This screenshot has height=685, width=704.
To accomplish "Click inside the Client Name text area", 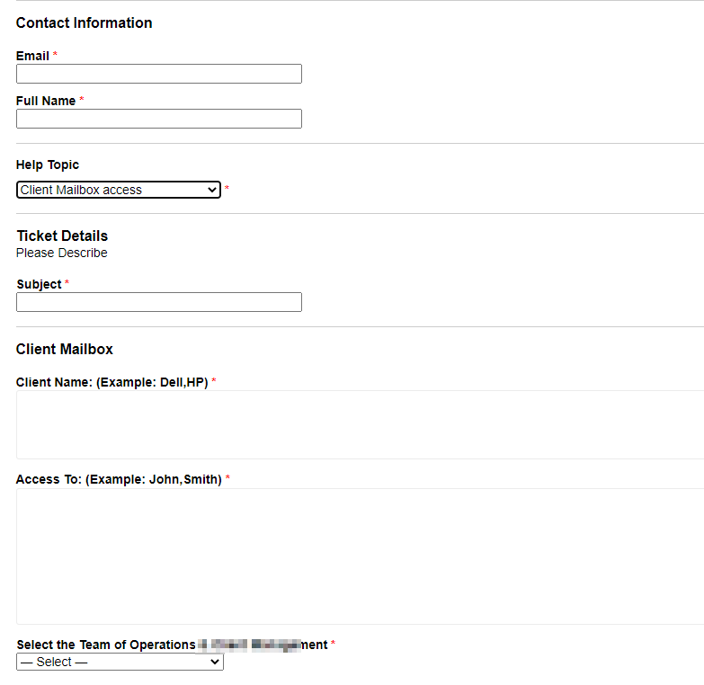I will click(360, 424).
